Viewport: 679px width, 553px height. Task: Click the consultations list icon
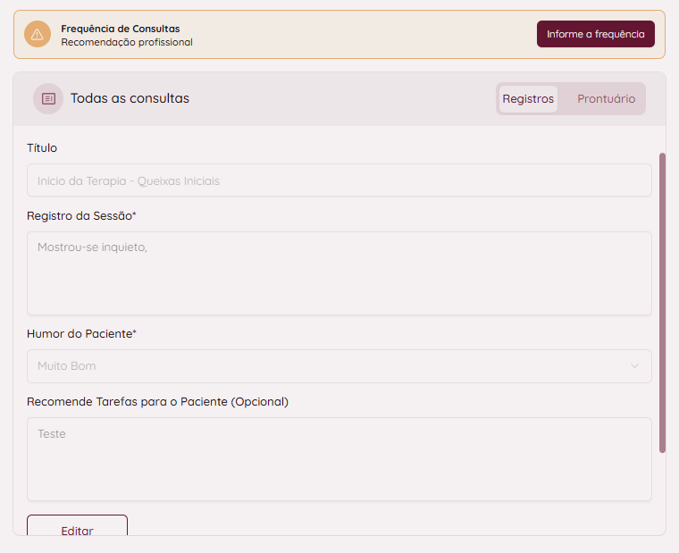pos(48,98)
